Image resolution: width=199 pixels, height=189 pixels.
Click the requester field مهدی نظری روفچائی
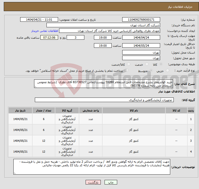pos(110,31)
